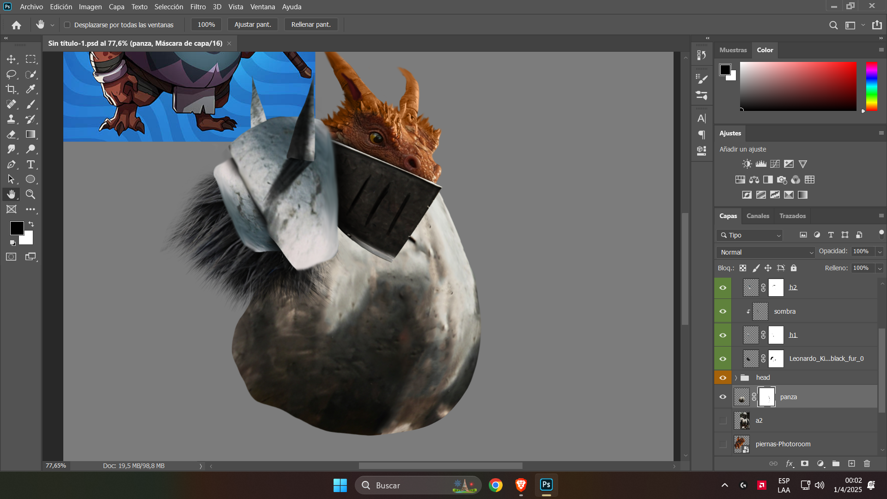
Task: Switch to the Trazados tab
Action: pyautogui.click(x=792, y=216)
